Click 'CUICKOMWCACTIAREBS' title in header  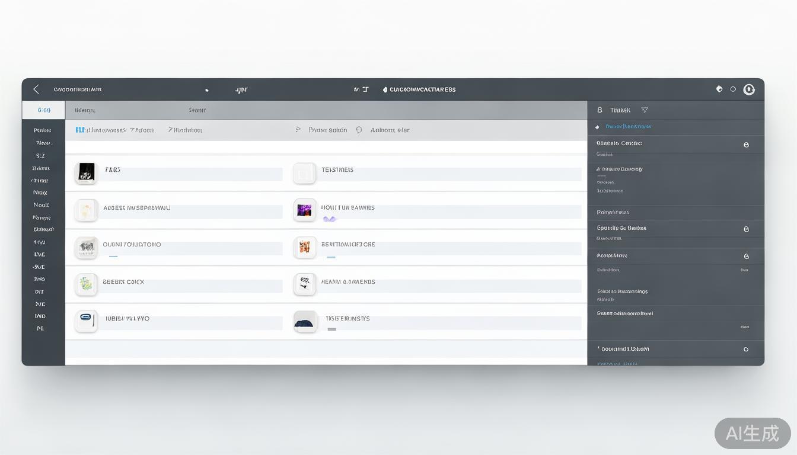[422, 90]
